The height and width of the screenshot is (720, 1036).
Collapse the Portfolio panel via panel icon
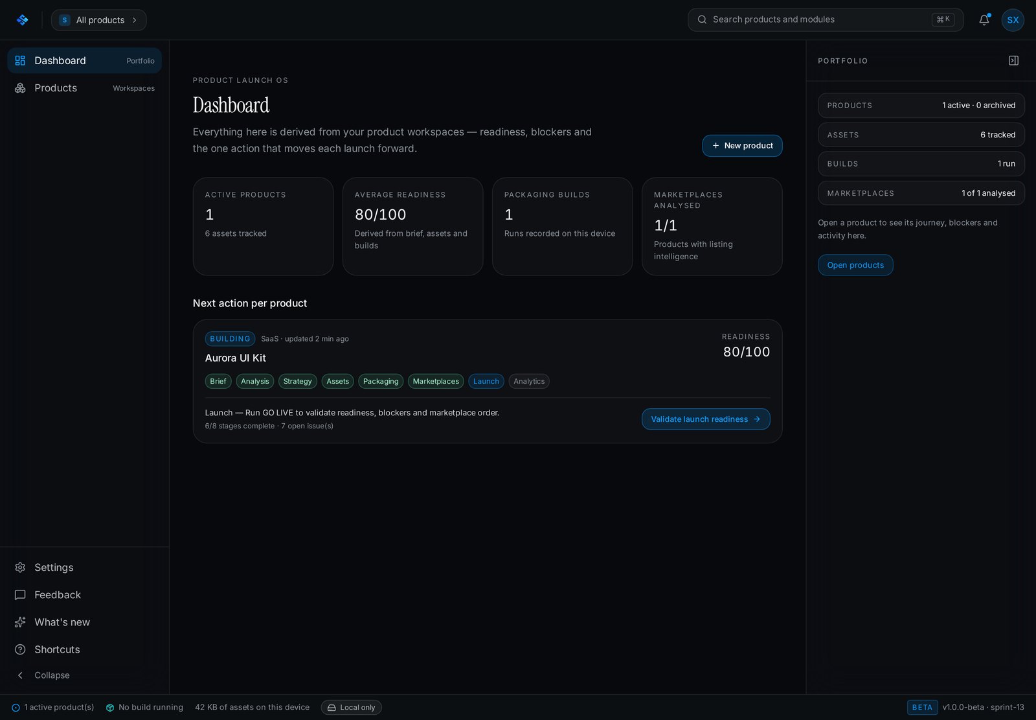point(1013,60)
